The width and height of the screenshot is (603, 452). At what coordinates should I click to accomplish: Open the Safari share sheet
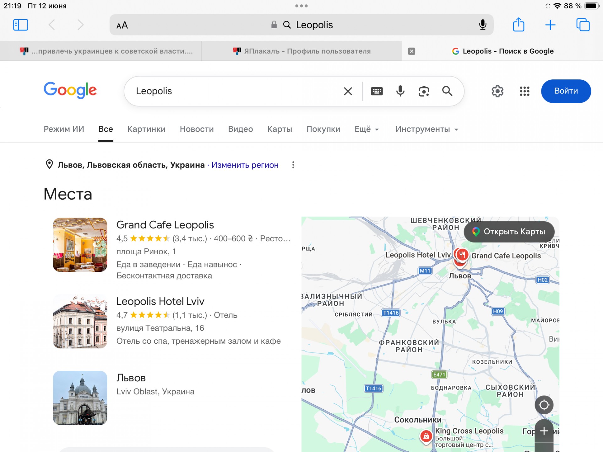519,24
